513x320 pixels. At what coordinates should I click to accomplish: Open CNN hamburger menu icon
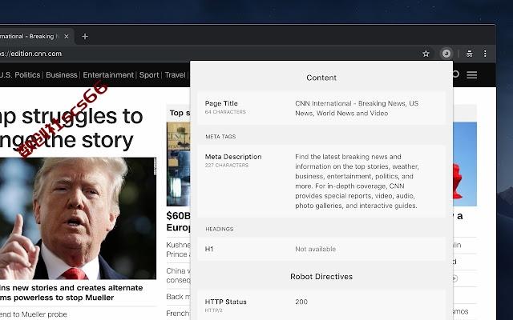[x=472, y=75]
